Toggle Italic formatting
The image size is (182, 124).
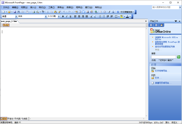67,17
